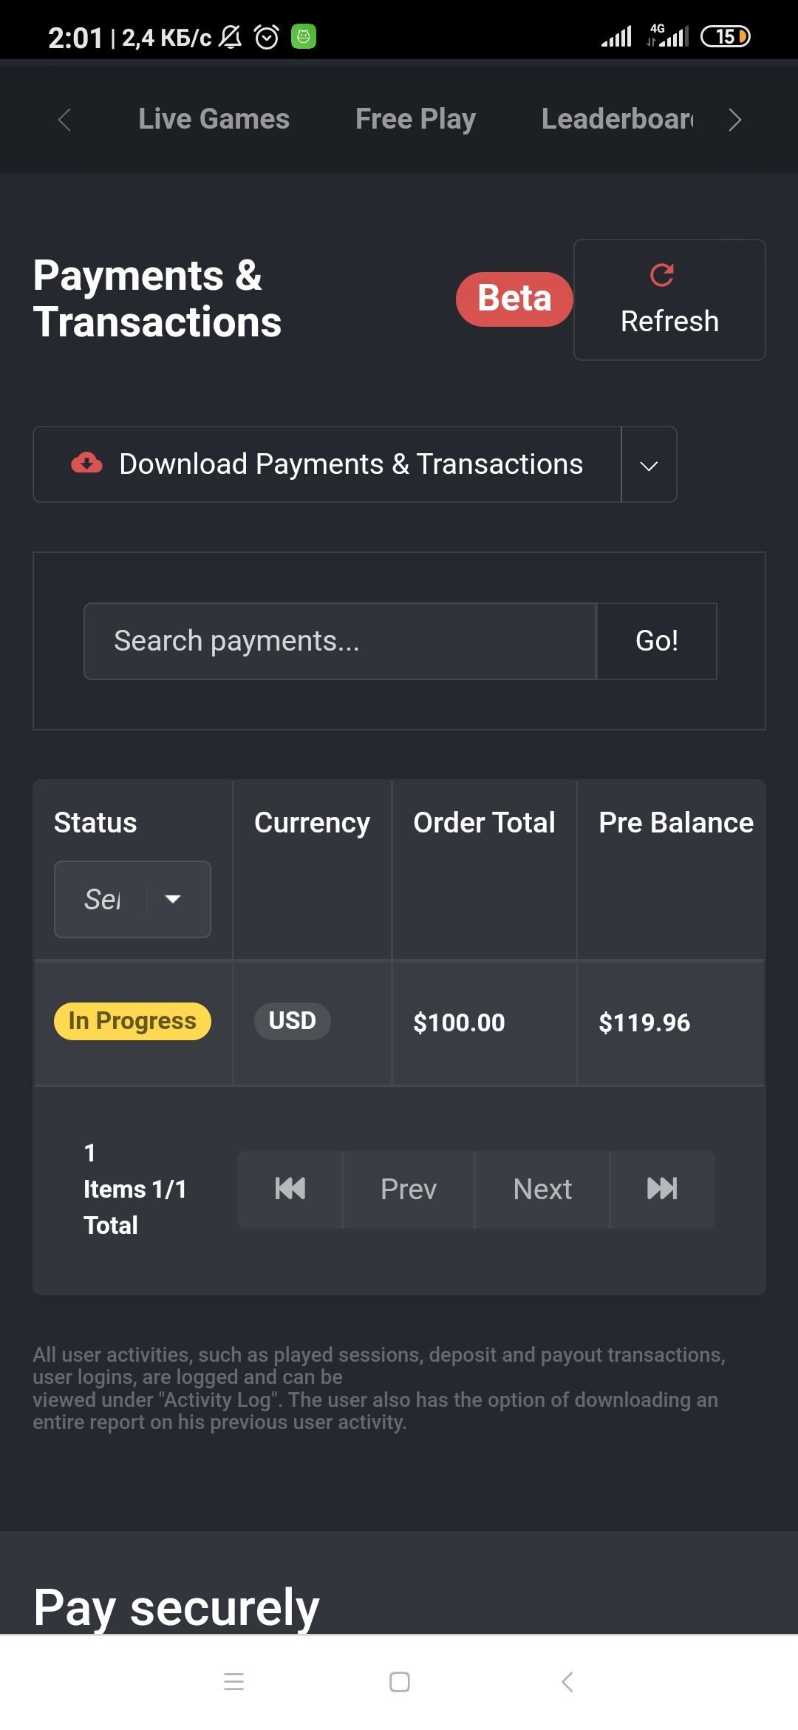Tap Android back navigation icon
The width and height of the screenshot is (798, 1730).
pos(567,1682)
